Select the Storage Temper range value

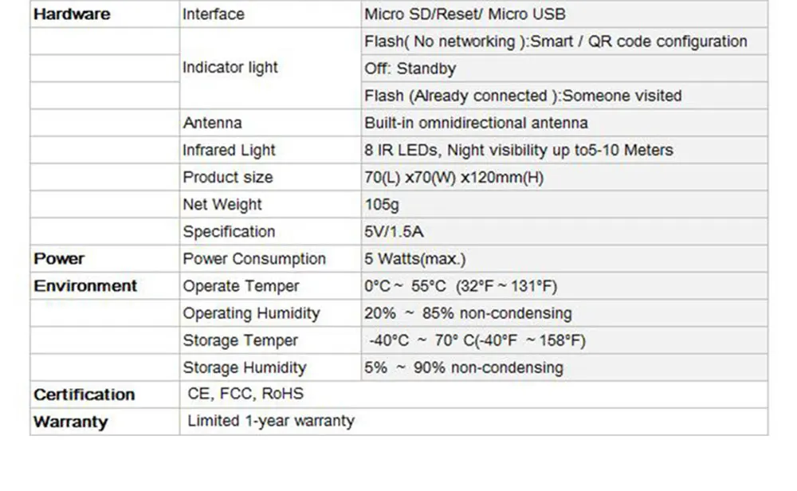(x=477, y=340)
